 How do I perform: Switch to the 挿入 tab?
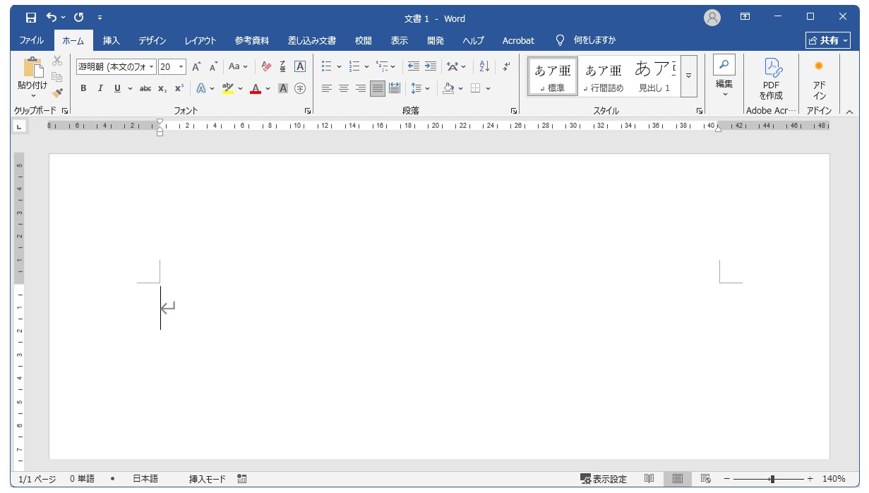coord(112,40)
